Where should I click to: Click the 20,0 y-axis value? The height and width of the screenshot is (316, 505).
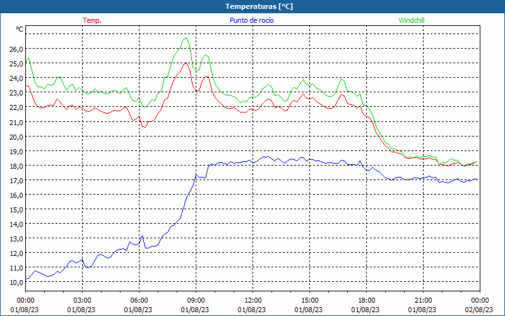tap(16, 137)
